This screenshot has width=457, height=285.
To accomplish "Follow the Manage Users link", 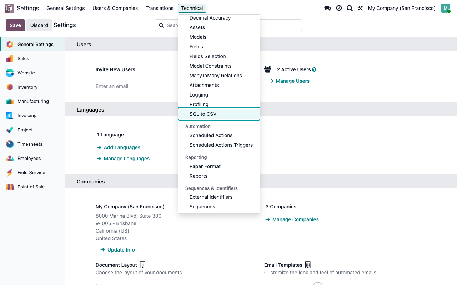I will 289,81.
